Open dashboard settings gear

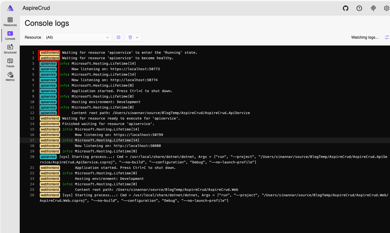click(x=386, y=8)
